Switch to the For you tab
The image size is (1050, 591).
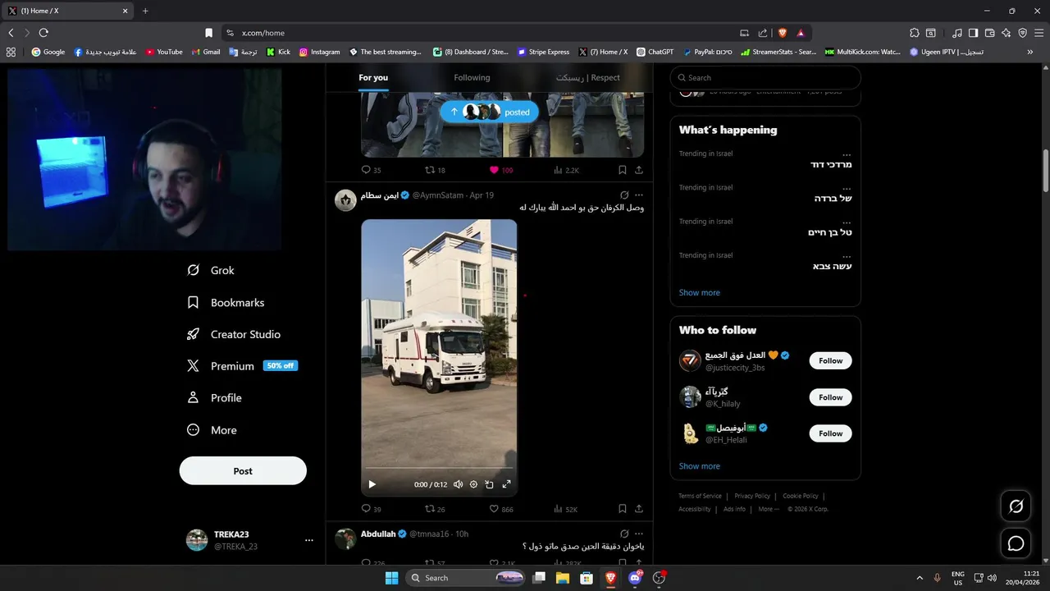(x=373, y=78)
